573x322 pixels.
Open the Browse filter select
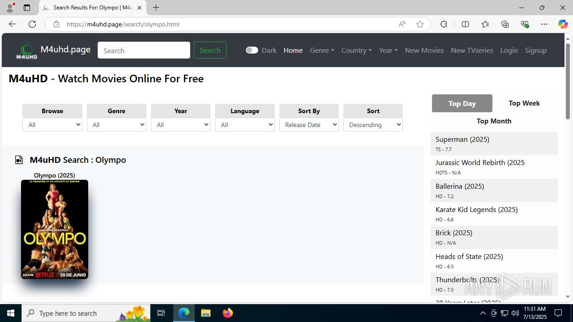[x=52, y=125]
